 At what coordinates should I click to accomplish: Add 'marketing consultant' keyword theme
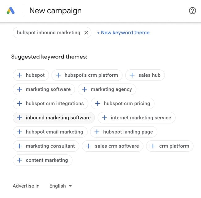(x=46, y=146)
